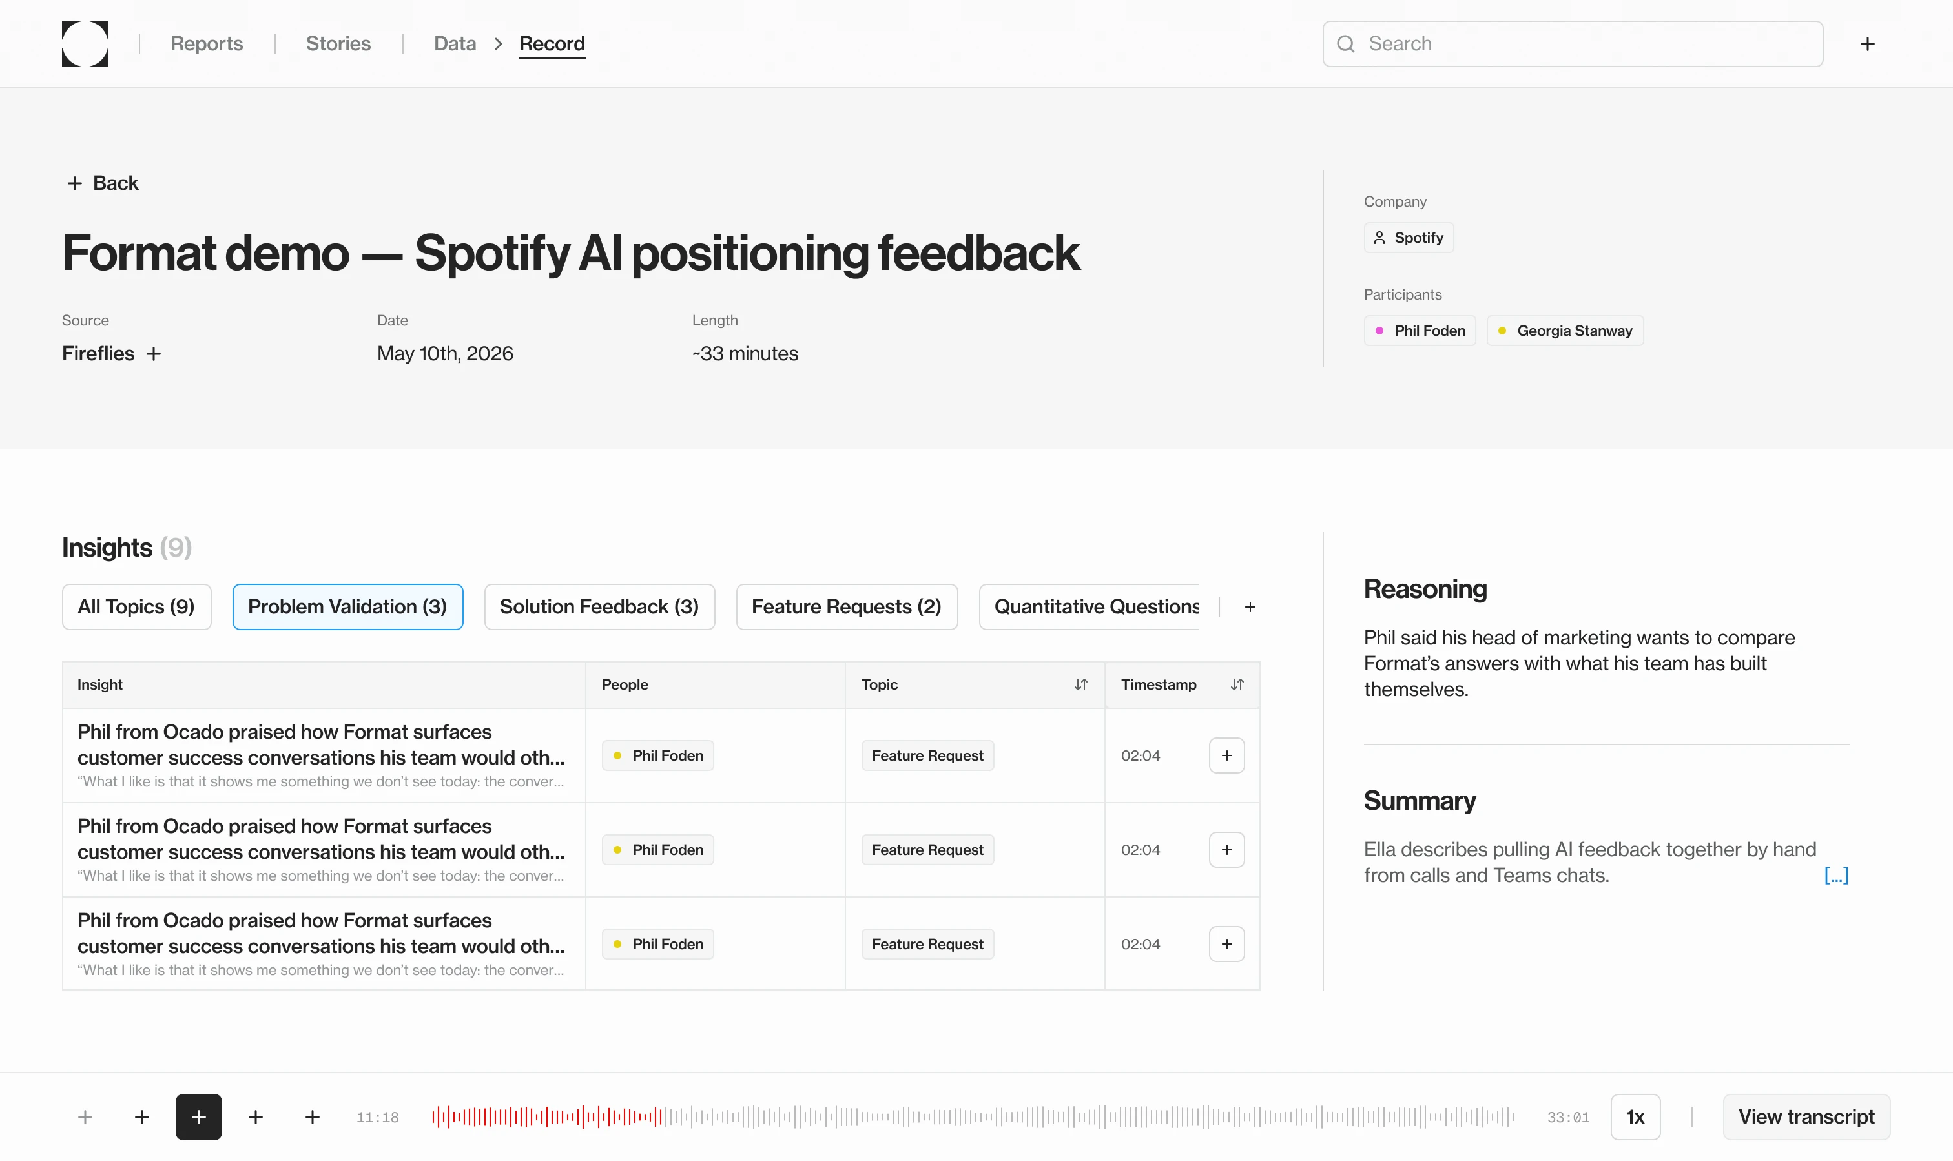The image size is (1953, 1161).
Task: Open View transcript
Action: [x=1806, y=1117]
